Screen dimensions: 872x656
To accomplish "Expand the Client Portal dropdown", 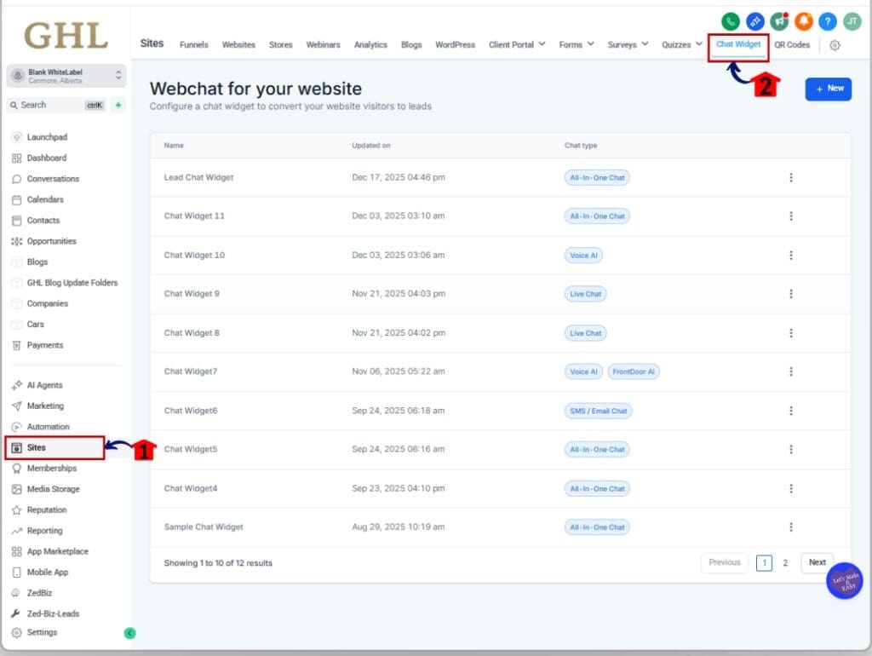I will pyautogui.click(x=517, y=44).
